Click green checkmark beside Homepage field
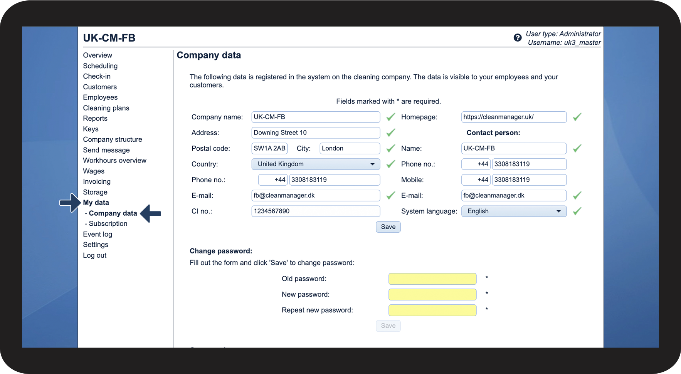 click(x=577, y=117)
